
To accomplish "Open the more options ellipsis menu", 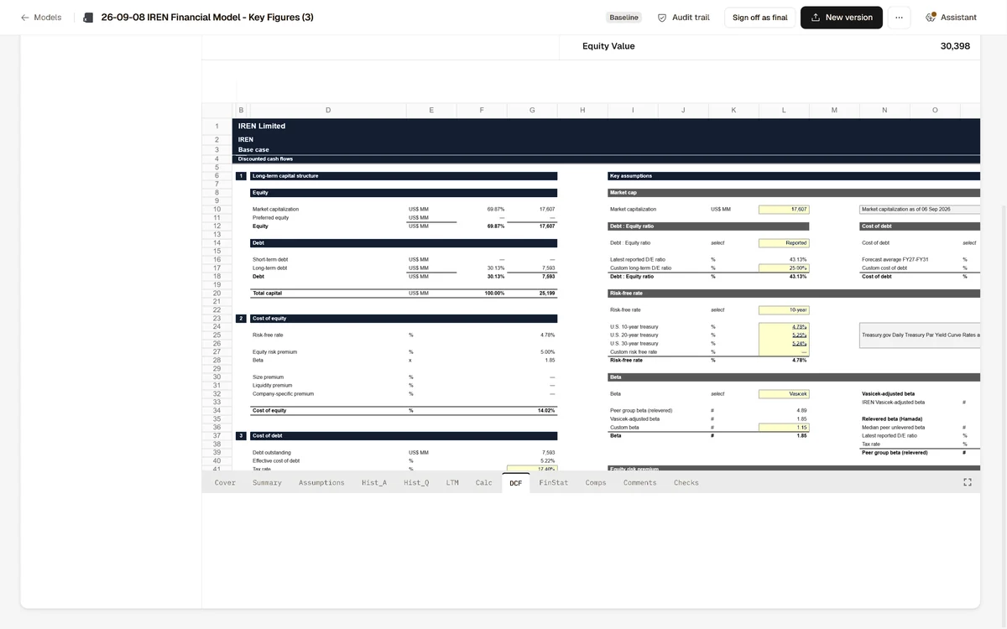I will point(899,18).
